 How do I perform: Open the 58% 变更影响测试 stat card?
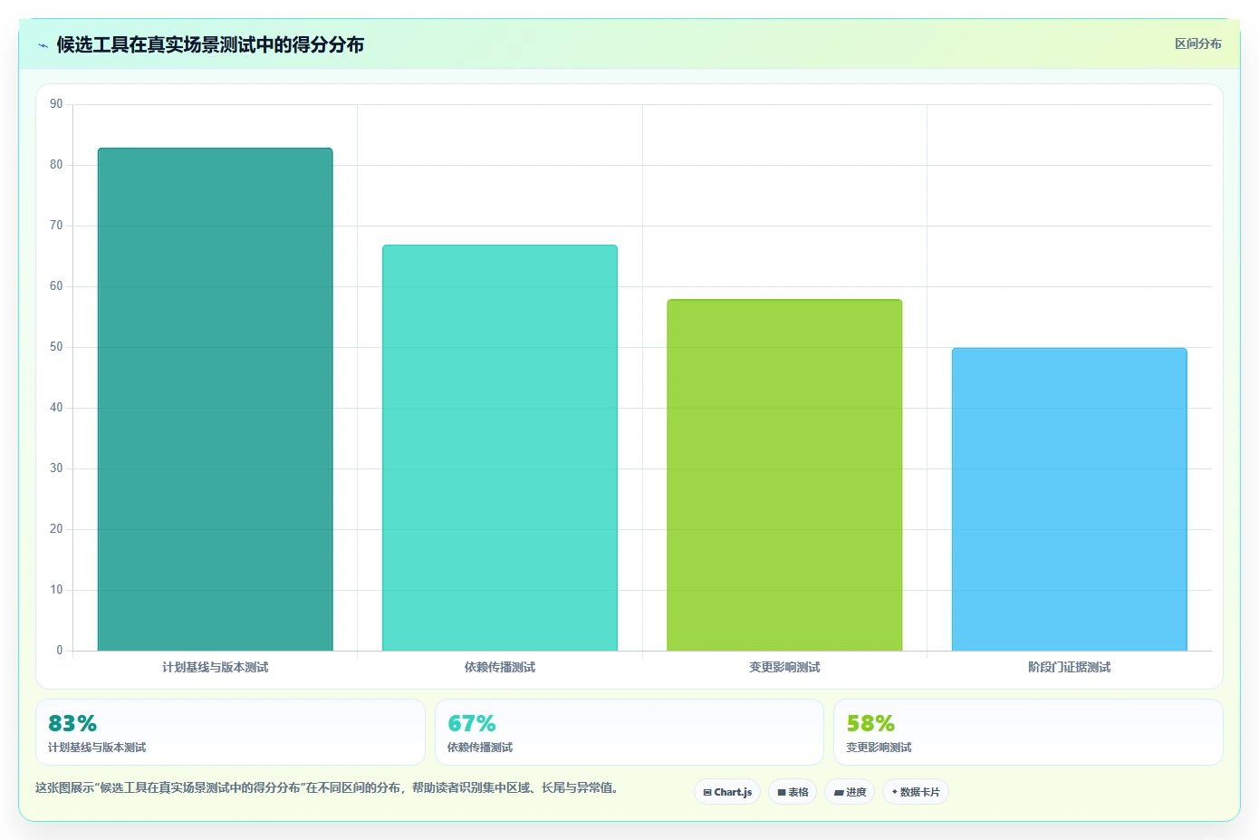(x=1028, y=732)
